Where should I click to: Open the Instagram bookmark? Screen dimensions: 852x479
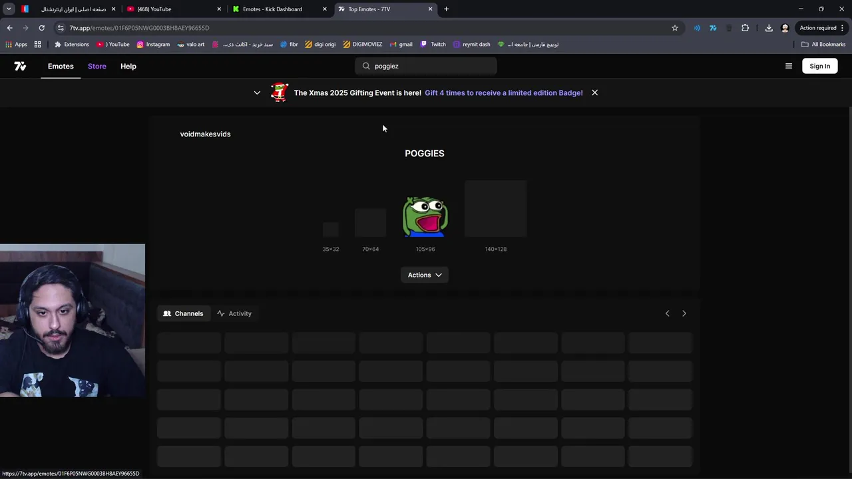pyautogui.click(x=153, y=45)
